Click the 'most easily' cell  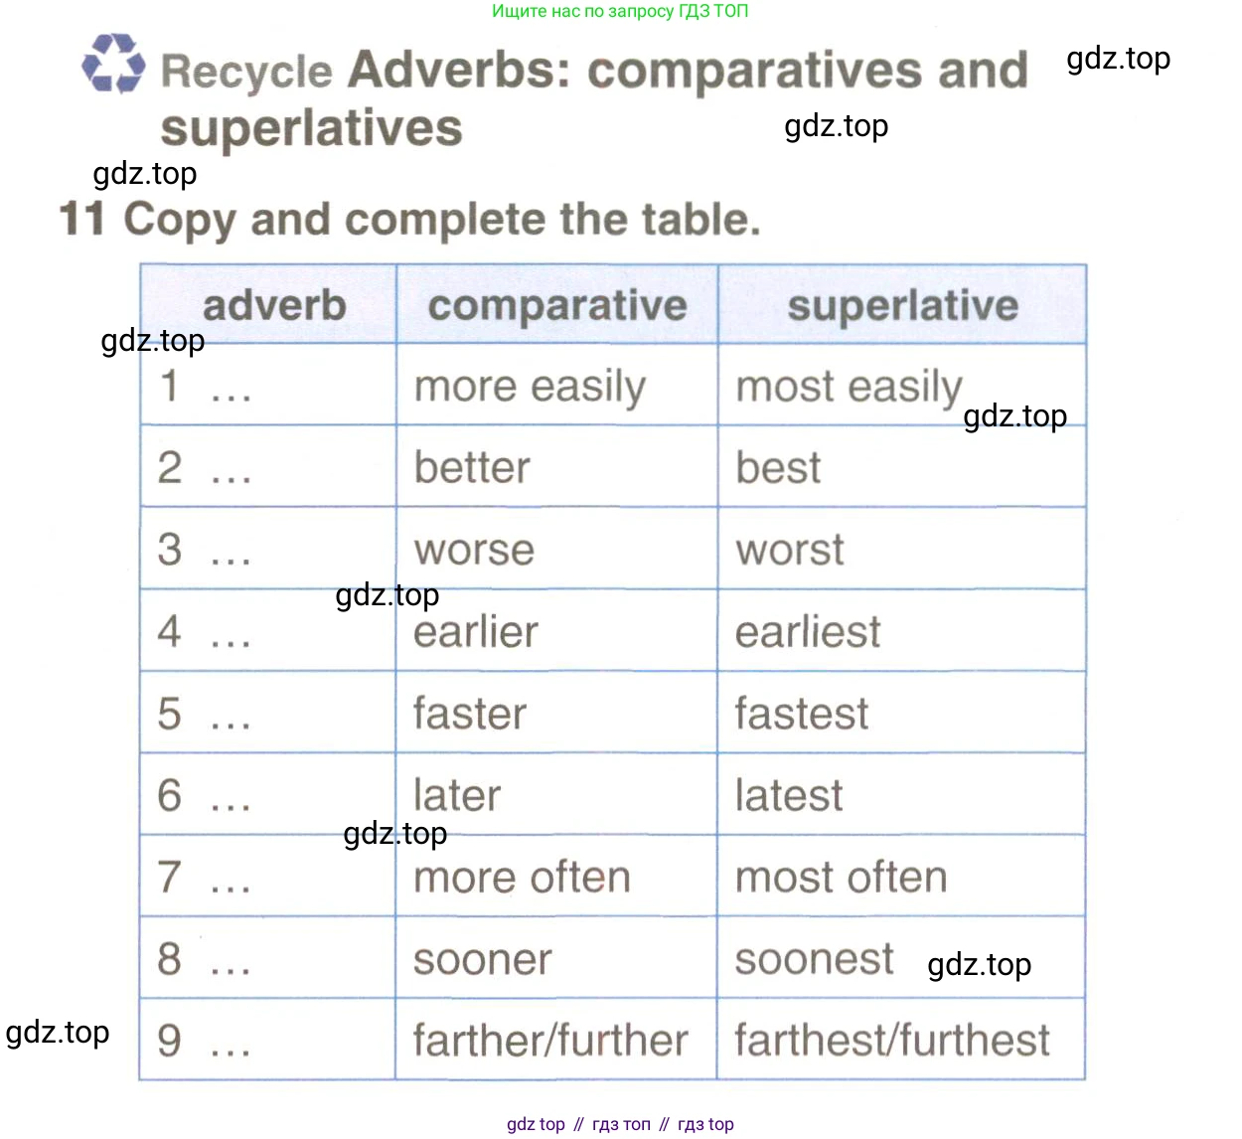click(x=901, y=386)
